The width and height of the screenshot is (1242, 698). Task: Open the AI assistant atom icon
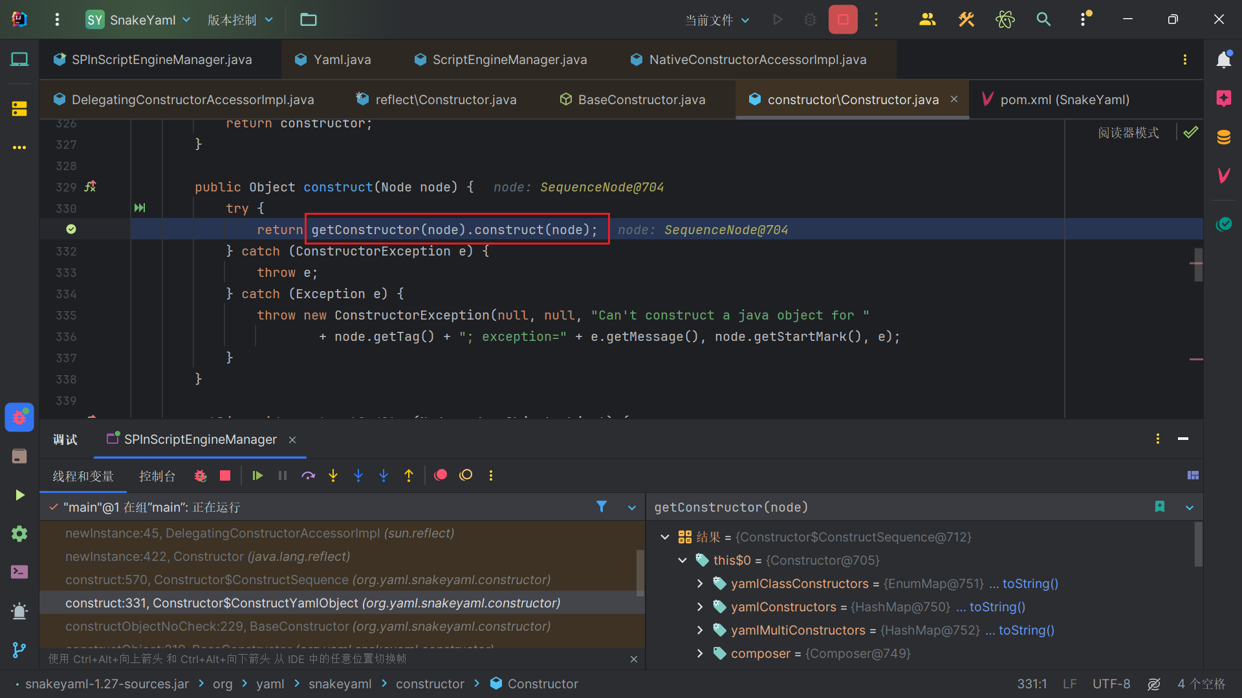pos(1005,19)
